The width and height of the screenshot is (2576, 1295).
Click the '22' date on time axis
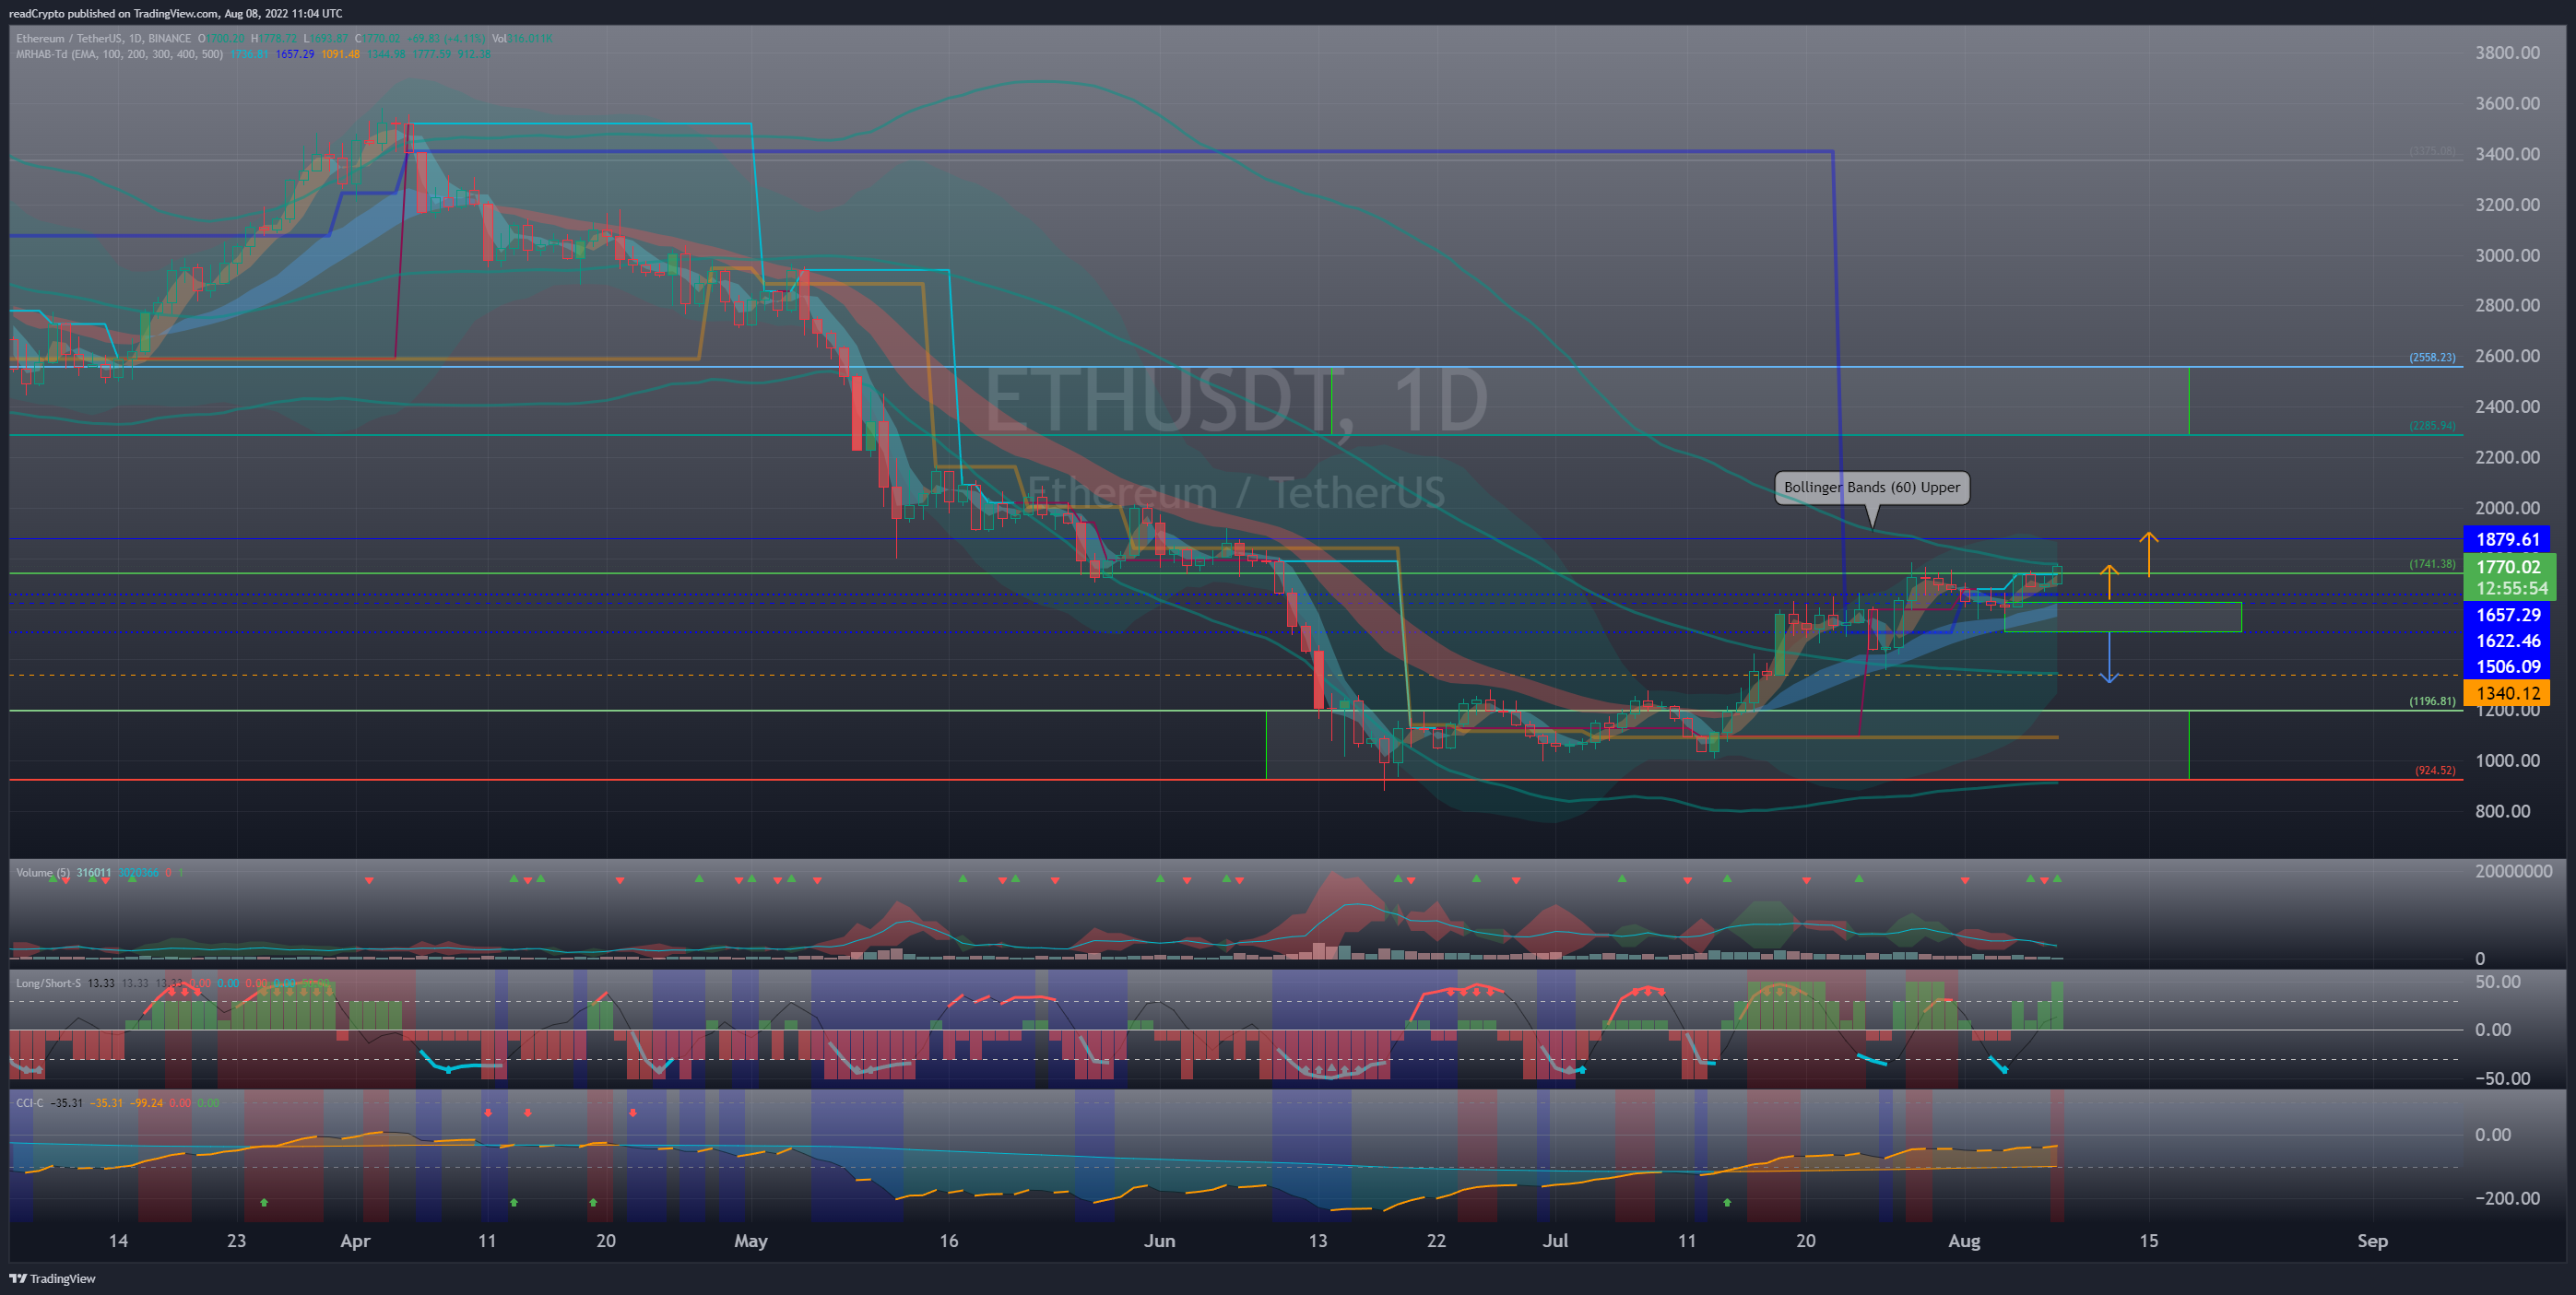(x=1436, y=1241)
